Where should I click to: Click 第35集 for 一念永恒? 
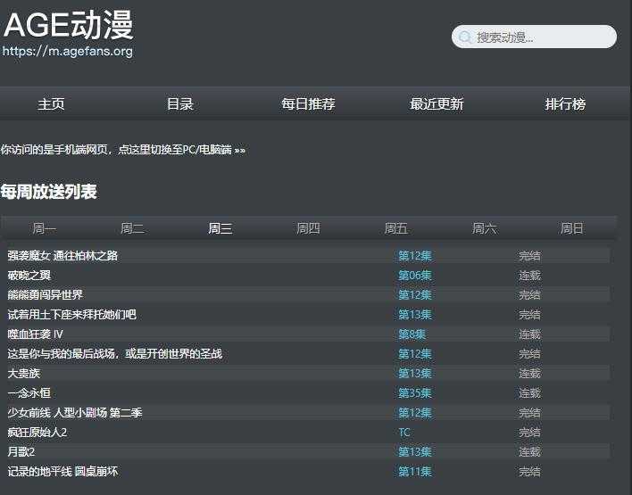click(x=415, y=393)
